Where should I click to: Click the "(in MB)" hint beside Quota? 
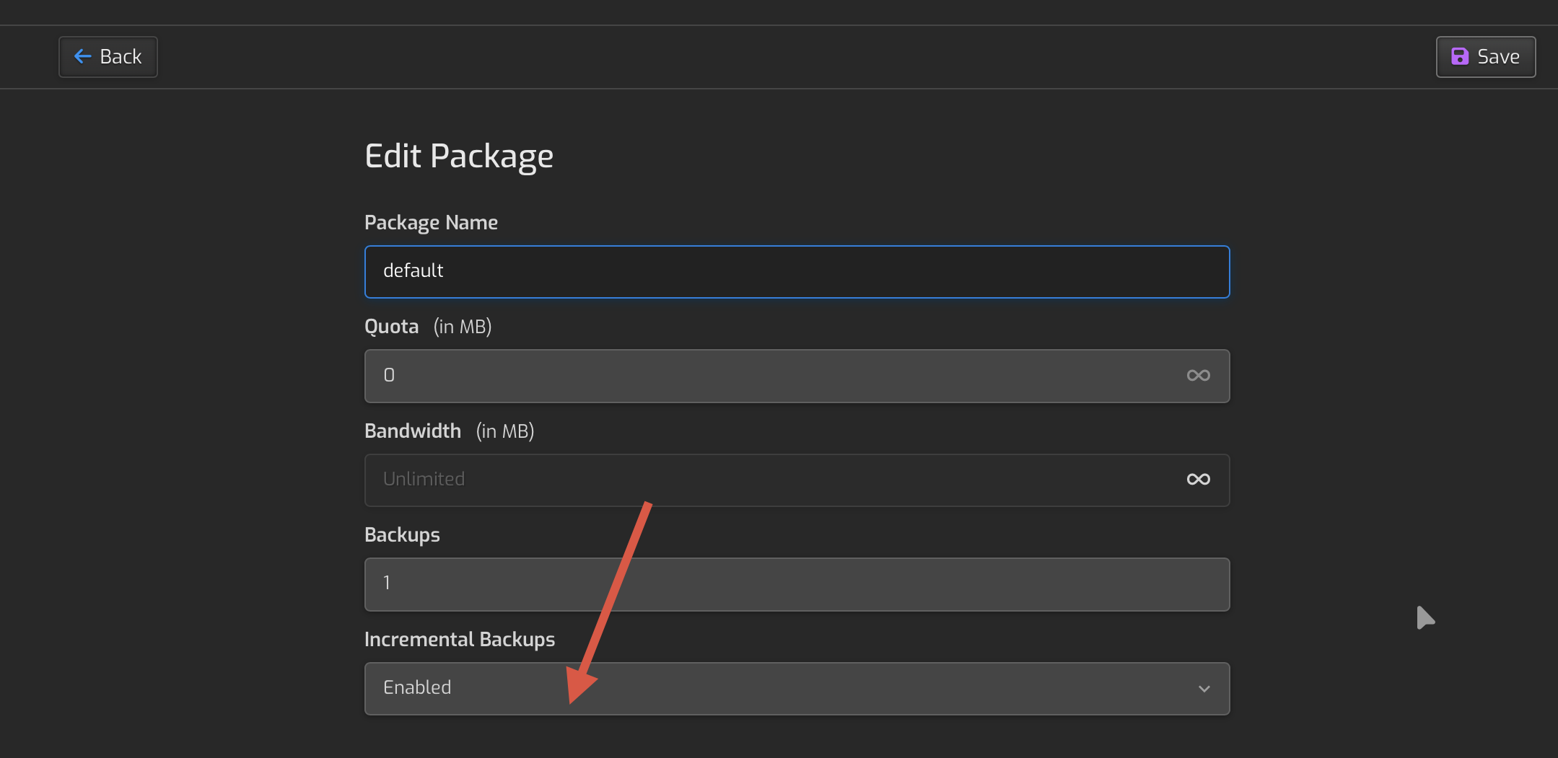click(463, 327)
